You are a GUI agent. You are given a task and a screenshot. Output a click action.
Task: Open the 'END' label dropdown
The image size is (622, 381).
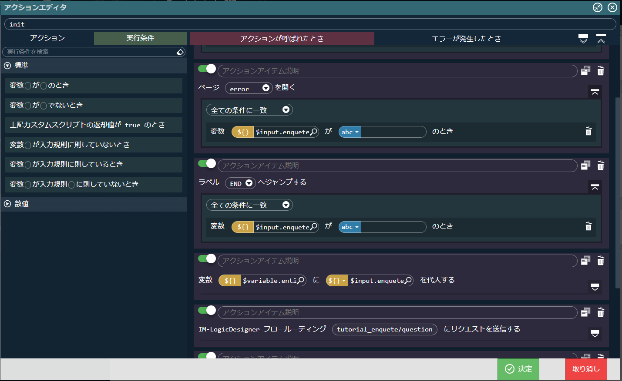(x=240, y=183)
